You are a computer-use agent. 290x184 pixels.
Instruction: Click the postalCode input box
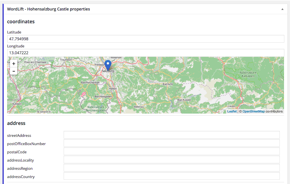pos(171,151)
